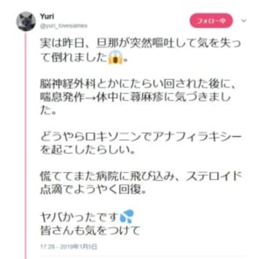Expand the tweet options chevron menu
263x259 pixels.
244,21
